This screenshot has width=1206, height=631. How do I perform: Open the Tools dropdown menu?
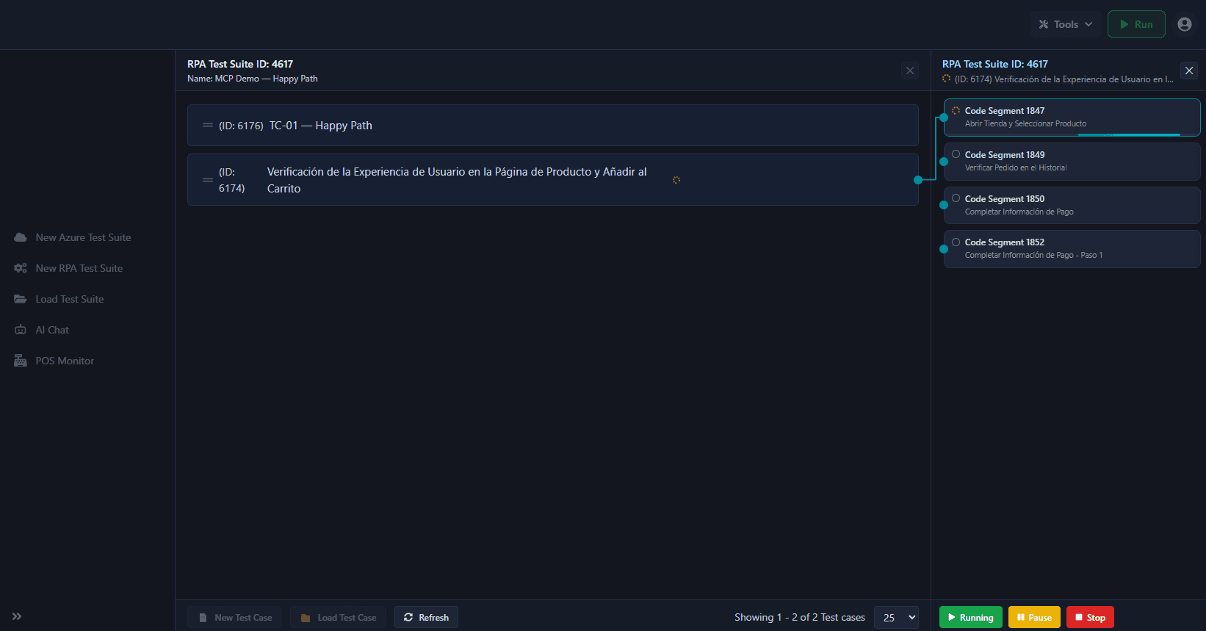tap(1065, 24)
